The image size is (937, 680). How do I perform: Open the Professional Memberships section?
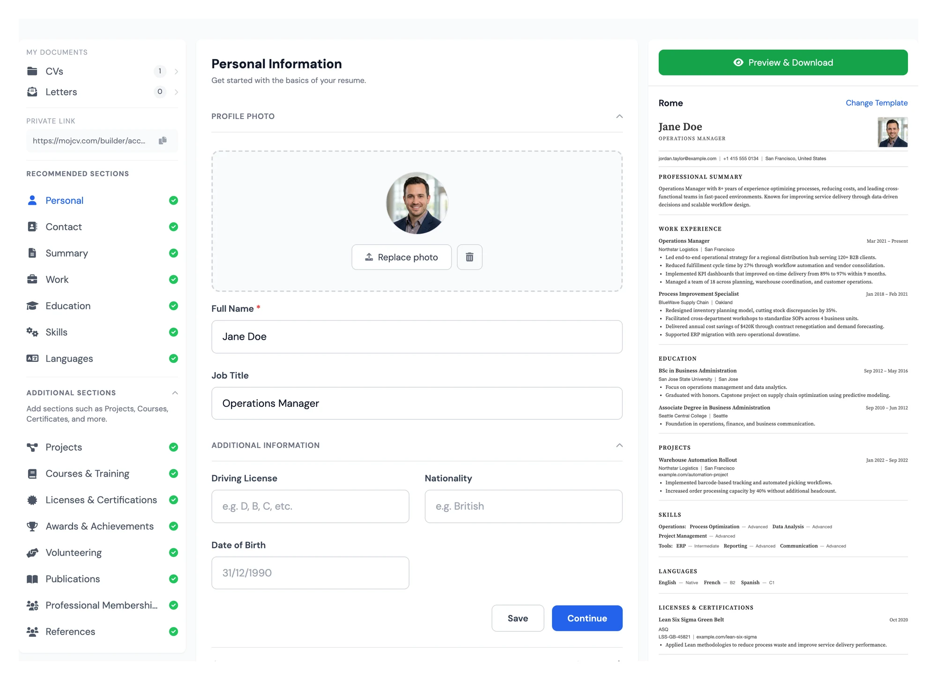point(102,605)
